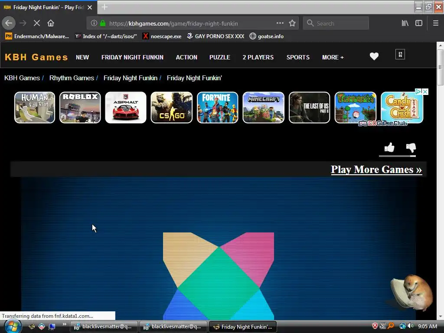
Task: Click the game loading canvas logo
Action: click(x=219, y=276)
